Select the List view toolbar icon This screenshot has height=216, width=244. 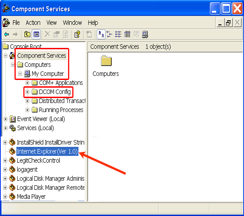point(118,34)
